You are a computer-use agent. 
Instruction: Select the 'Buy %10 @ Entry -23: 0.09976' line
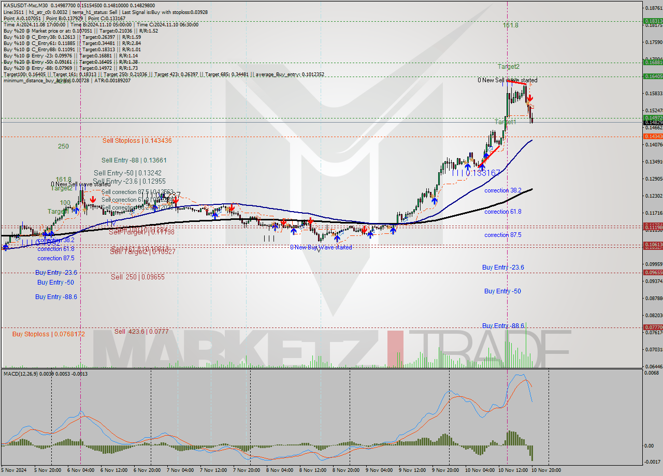(x=70, y=56)
